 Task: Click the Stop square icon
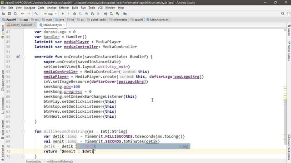point(98,14)
